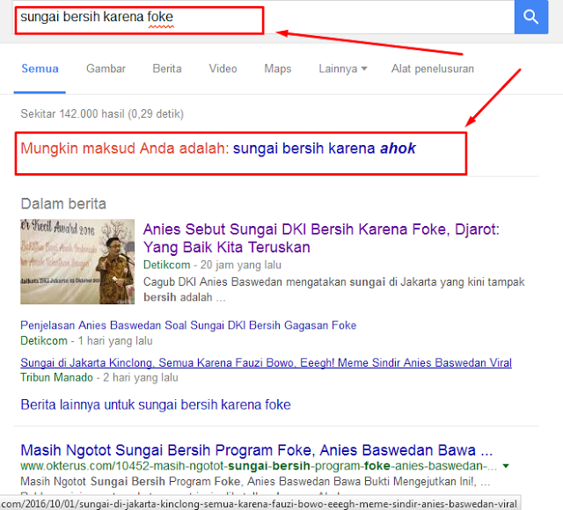Click suggestion 'sungai bersih karena ahok'

pyautogui.click(x=325, y=149)
